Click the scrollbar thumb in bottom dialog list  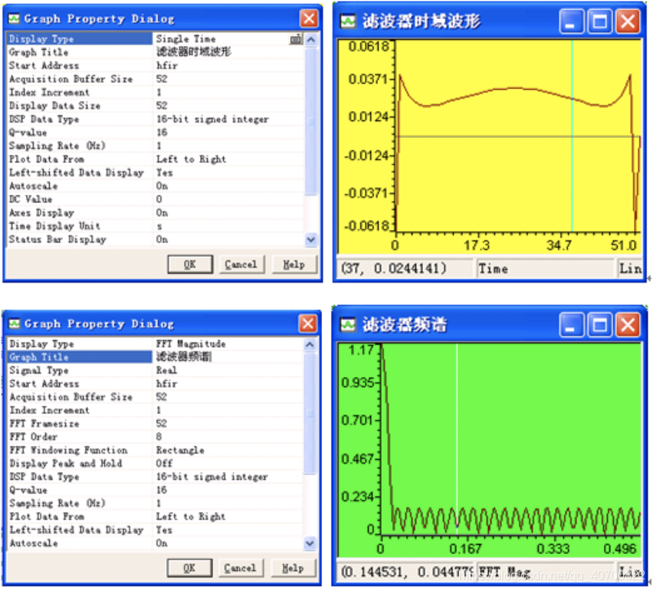pyautogui.click(x=310, y=413)
